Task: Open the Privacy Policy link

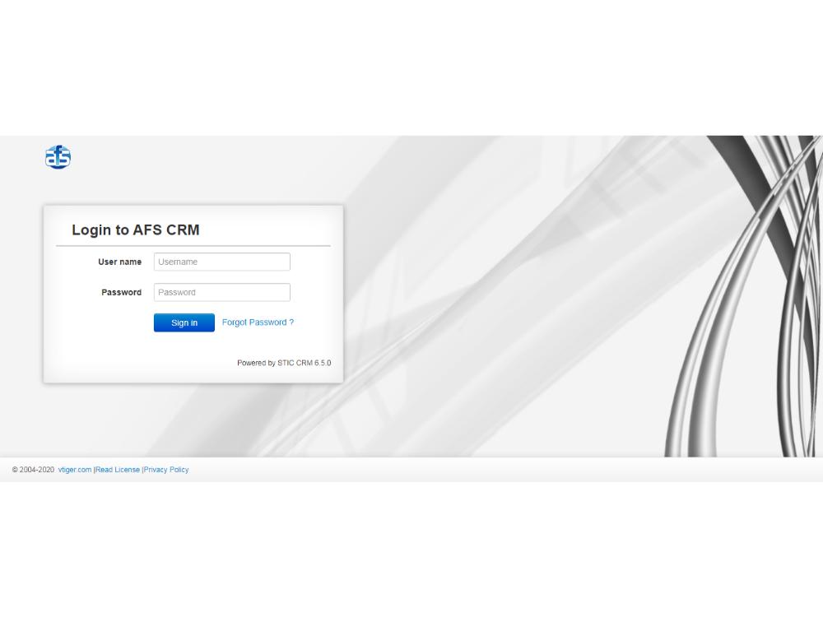Action: pyautogui.click(x=166, y=470)
